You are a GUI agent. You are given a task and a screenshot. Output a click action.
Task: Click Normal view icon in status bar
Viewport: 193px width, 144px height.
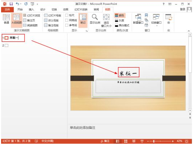(x=118, y=141)
